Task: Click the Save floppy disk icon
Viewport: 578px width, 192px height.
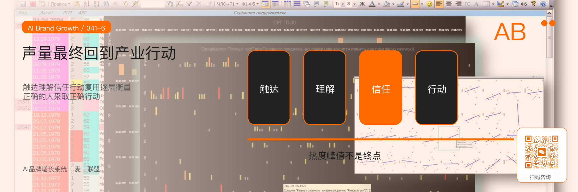Action: [23, 4]
